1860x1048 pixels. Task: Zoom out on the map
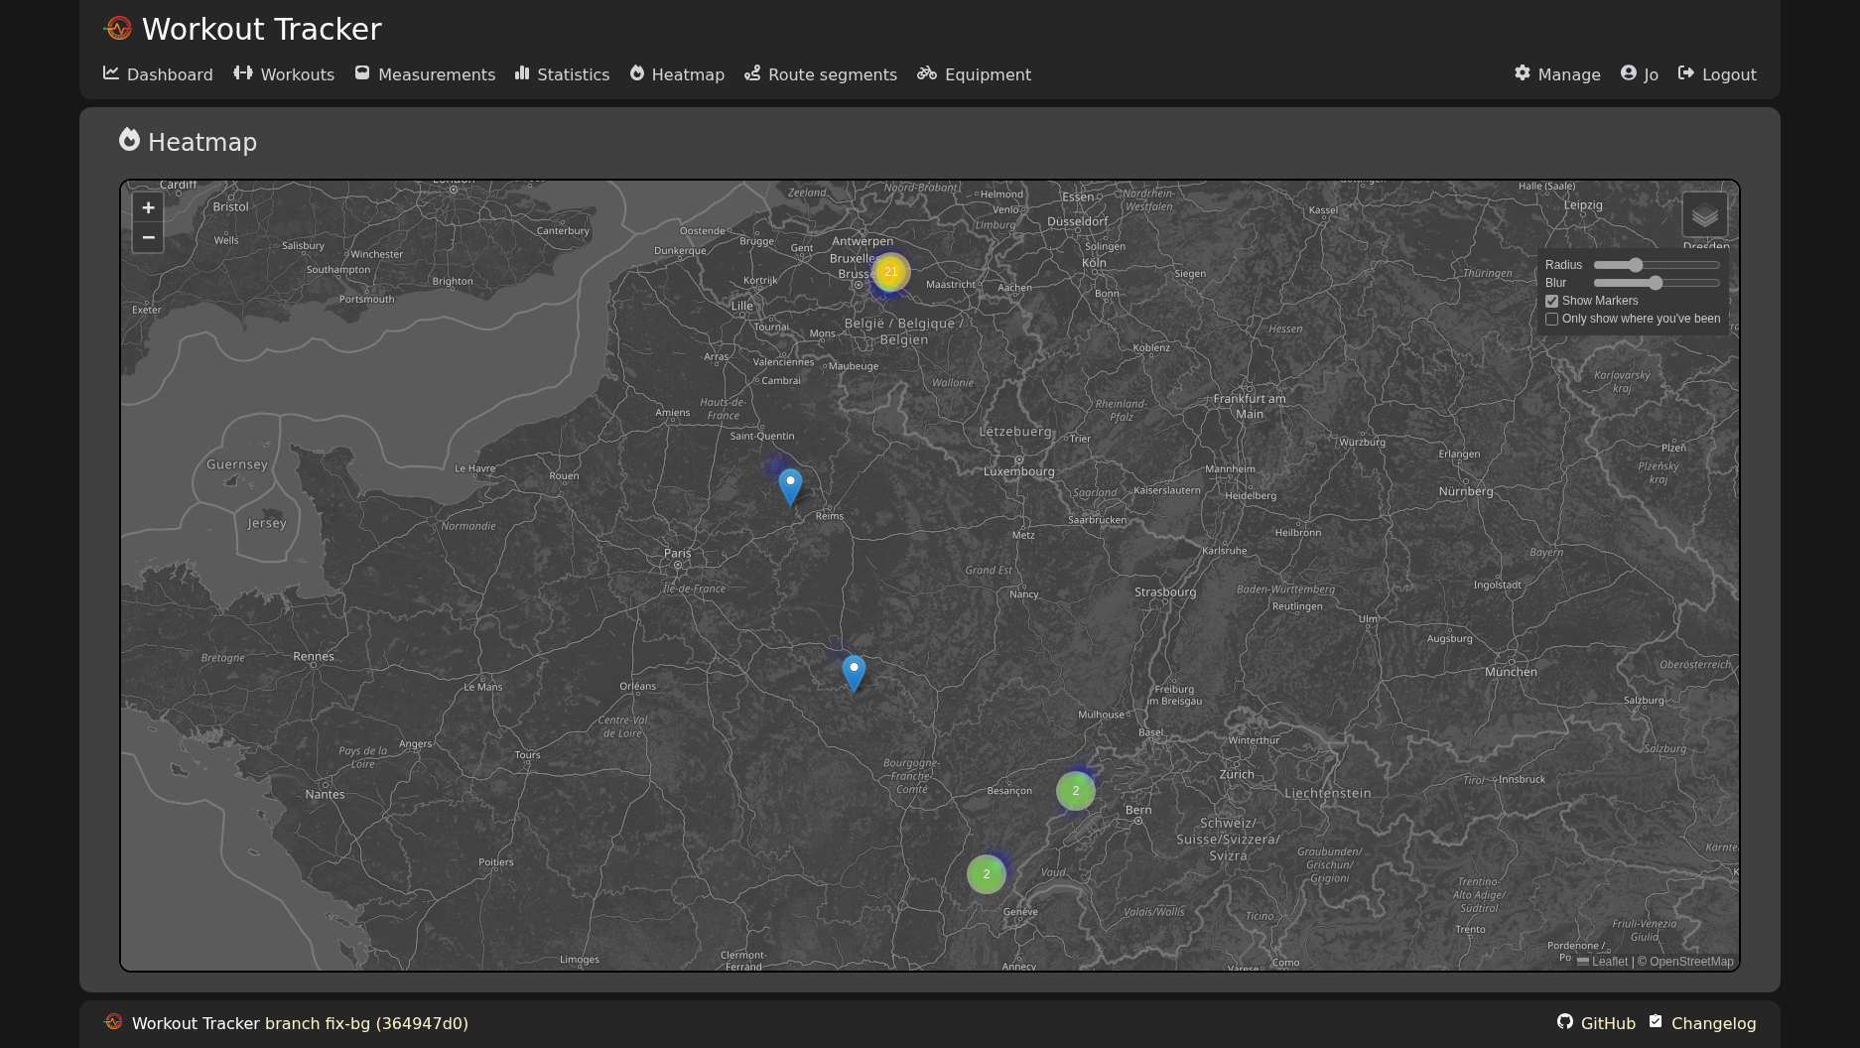tap(148, 238)
